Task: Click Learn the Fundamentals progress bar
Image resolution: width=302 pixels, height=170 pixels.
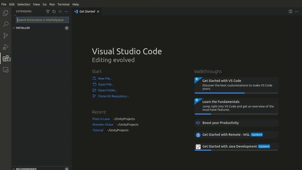Action: click(236, 114)
